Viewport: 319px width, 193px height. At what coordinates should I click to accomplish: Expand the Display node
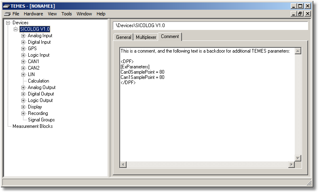[23, 107]
